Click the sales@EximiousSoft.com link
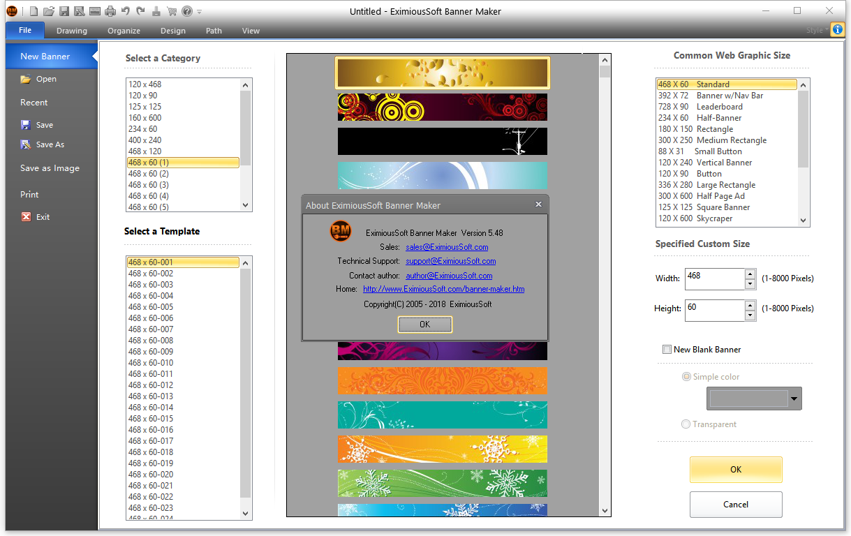This screenshot has height=536, width=851. 447,247
